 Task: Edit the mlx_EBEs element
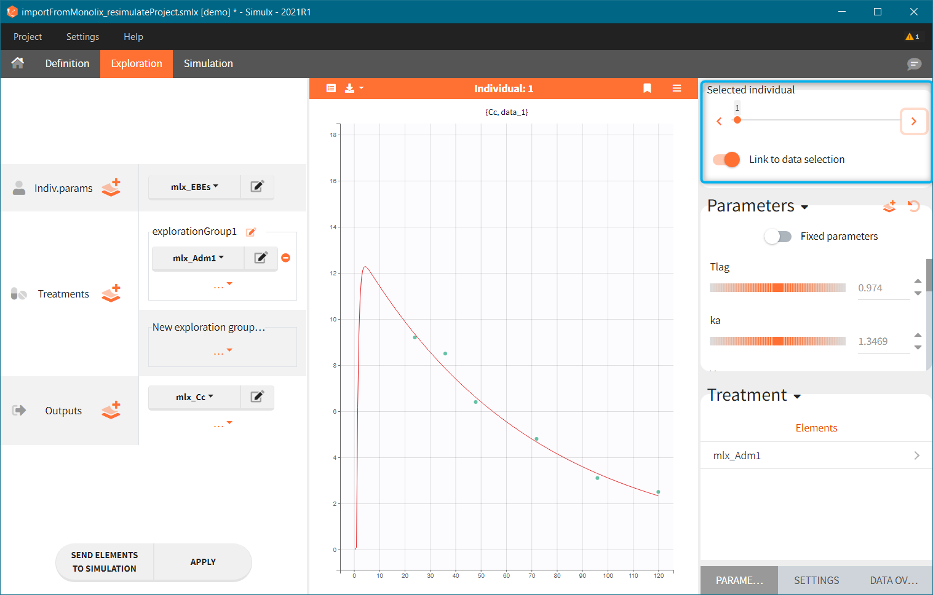click(257, 187)
